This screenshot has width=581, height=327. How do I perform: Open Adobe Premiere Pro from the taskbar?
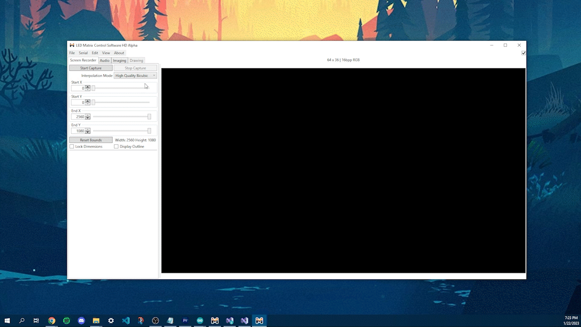pos(185,321)
